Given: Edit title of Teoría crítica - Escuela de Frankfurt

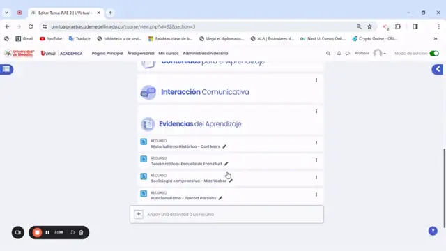Looking at the screenshot, I should click(x=226, y=164).
